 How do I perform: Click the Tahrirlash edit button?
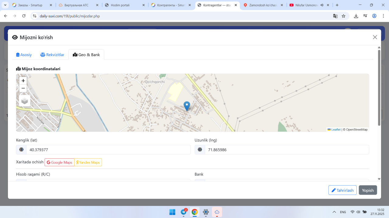343,190
